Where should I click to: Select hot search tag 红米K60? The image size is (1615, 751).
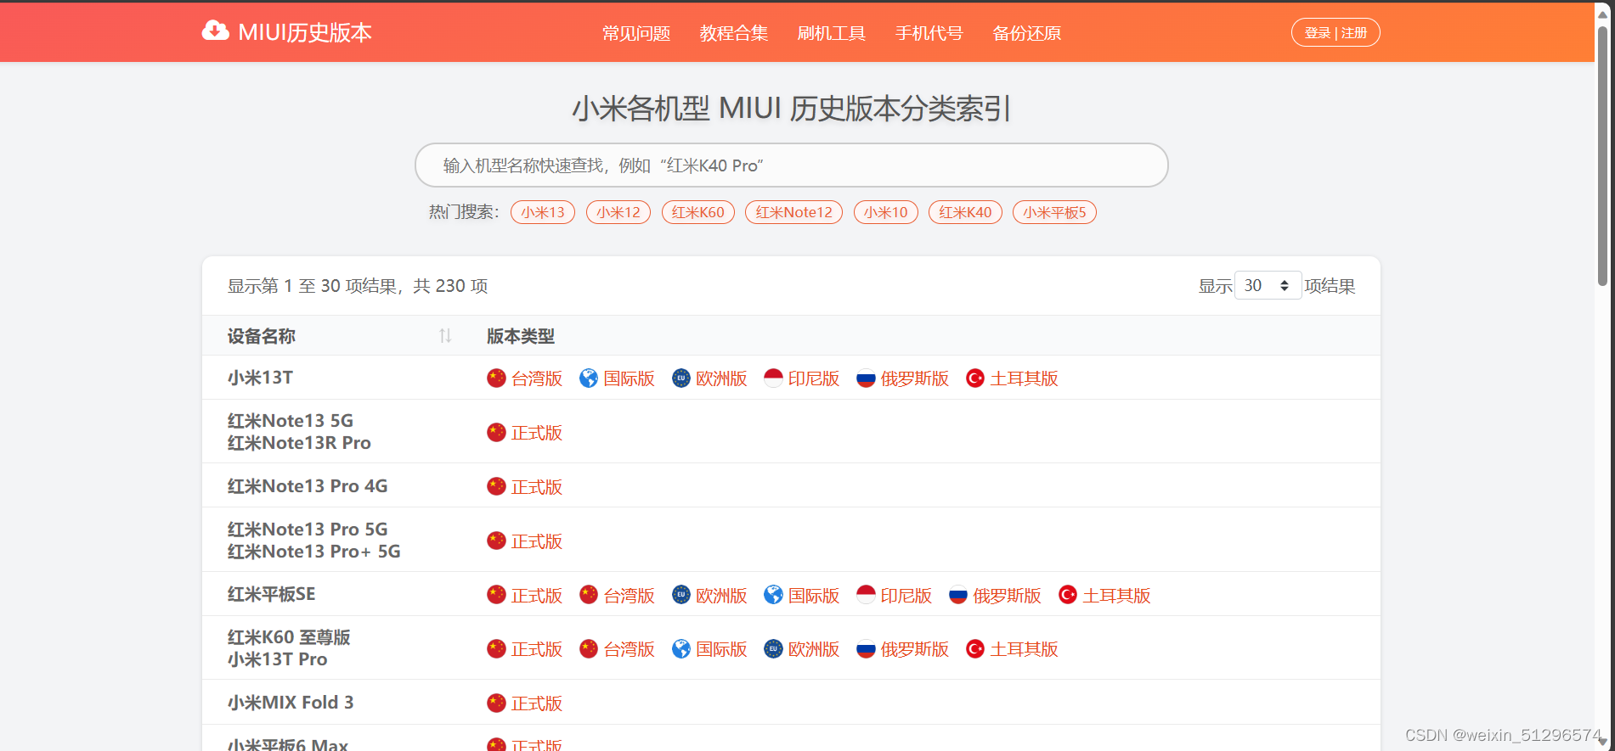698,212
